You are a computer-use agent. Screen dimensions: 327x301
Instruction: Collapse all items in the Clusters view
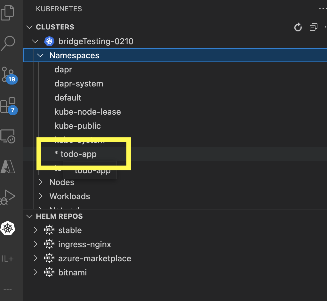point(313,27)
